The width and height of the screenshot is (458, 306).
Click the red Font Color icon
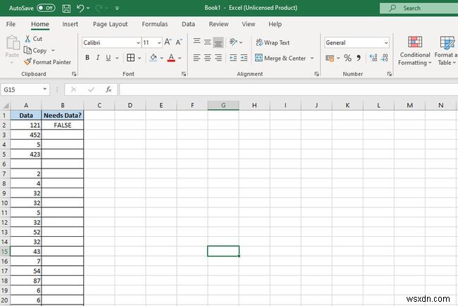171,58
